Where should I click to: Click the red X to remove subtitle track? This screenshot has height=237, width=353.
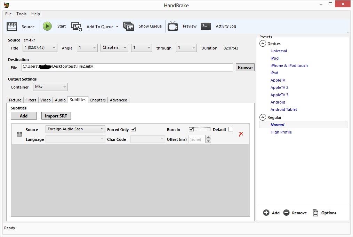pos(241,134)
